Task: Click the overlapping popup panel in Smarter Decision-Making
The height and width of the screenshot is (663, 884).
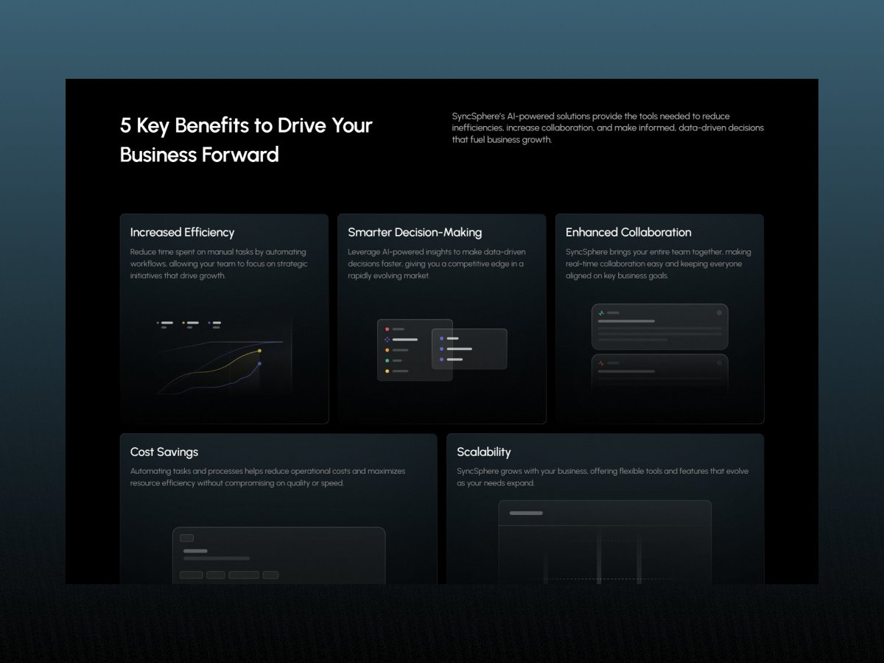Action: [469, 348]
